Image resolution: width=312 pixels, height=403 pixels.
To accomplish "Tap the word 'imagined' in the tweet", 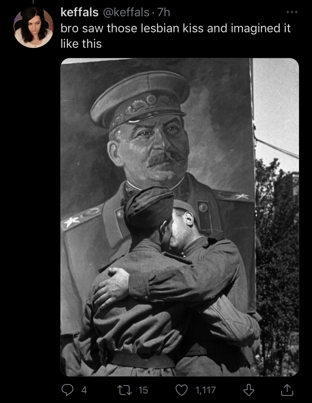I will (x=255, y=28).
